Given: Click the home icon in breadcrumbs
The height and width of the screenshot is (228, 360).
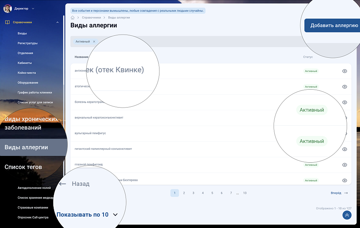Looking at the screenshot, I should coord(73,17).
